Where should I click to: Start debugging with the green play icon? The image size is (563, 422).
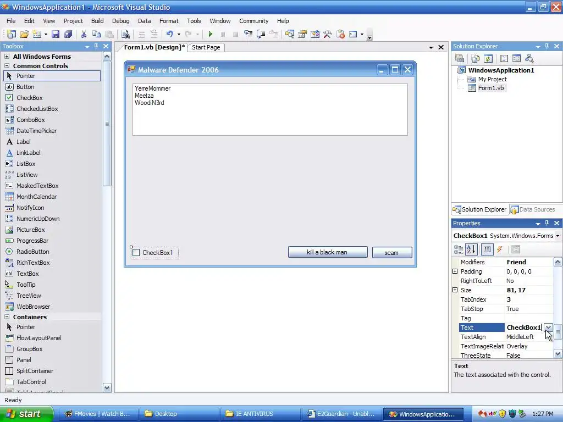click(x=211, y=34)
